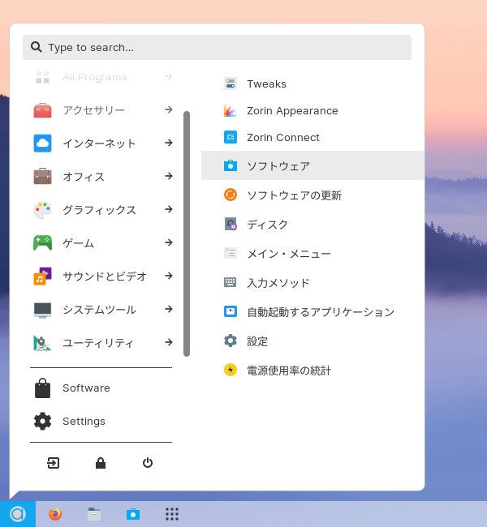Select the インターネット category label
The height and width of the screenshot is (527, 487).
coord(99,144)
